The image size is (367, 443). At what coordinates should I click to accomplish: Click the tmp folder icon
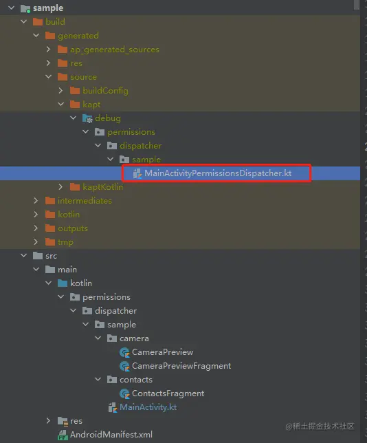[x=50, y=242]
